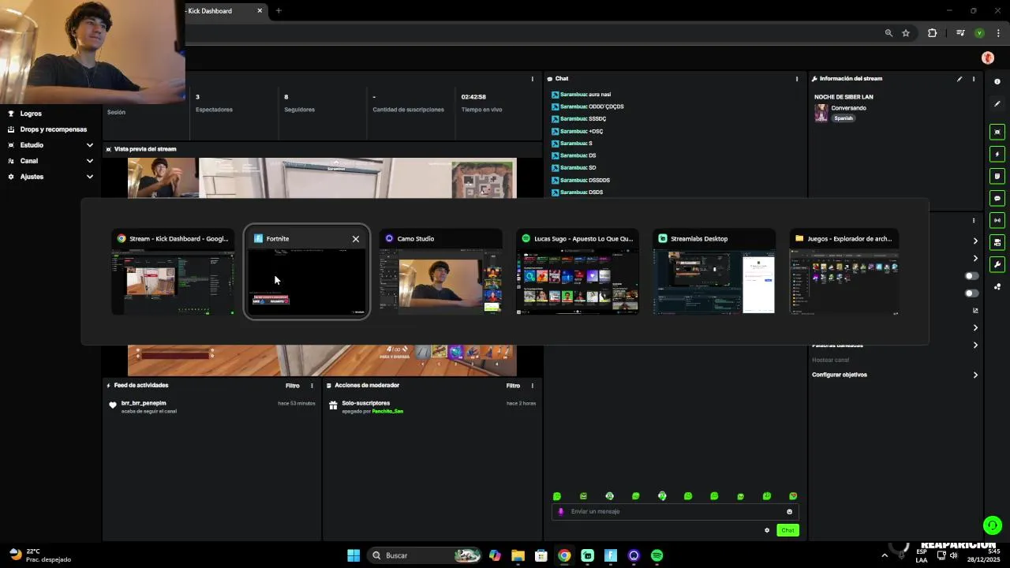Switch to the Camo Studio window thumbnail
Image resolution: width=1010 pixels, height=568 pixels.
(440, 272)
